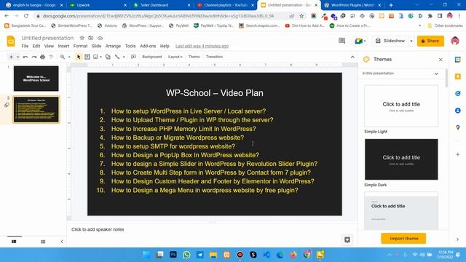Open comment history icon

[341, 41]
